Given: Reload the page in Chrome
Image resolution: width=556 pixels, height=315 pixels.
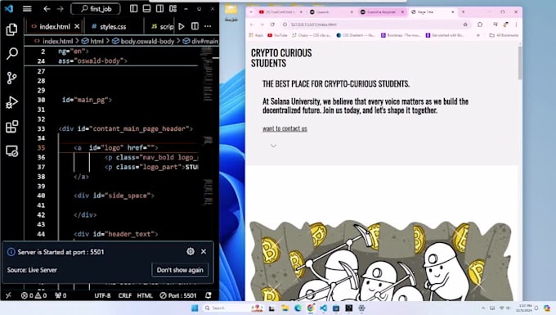Looking at the screenshot, I should (272, 25).
